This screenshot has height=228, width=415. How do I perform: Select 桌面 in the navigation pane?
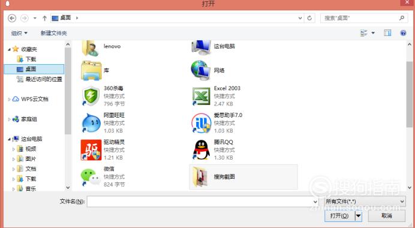(34, 69)
